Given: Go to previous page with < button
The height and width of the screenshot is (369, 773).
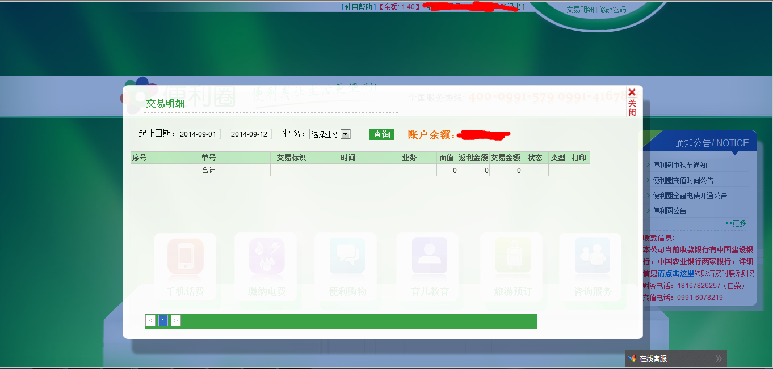Looking at the screenshot, I should (x=150, y=321).
